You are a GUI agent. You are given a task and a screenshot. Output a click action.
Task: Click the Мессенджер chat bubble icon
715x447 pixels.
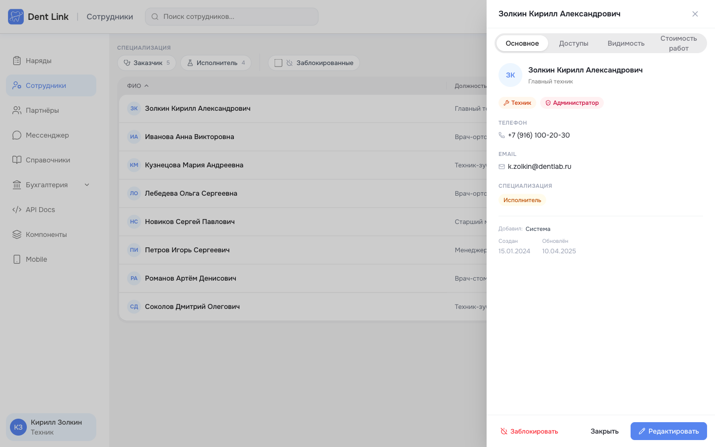point(17,135)
